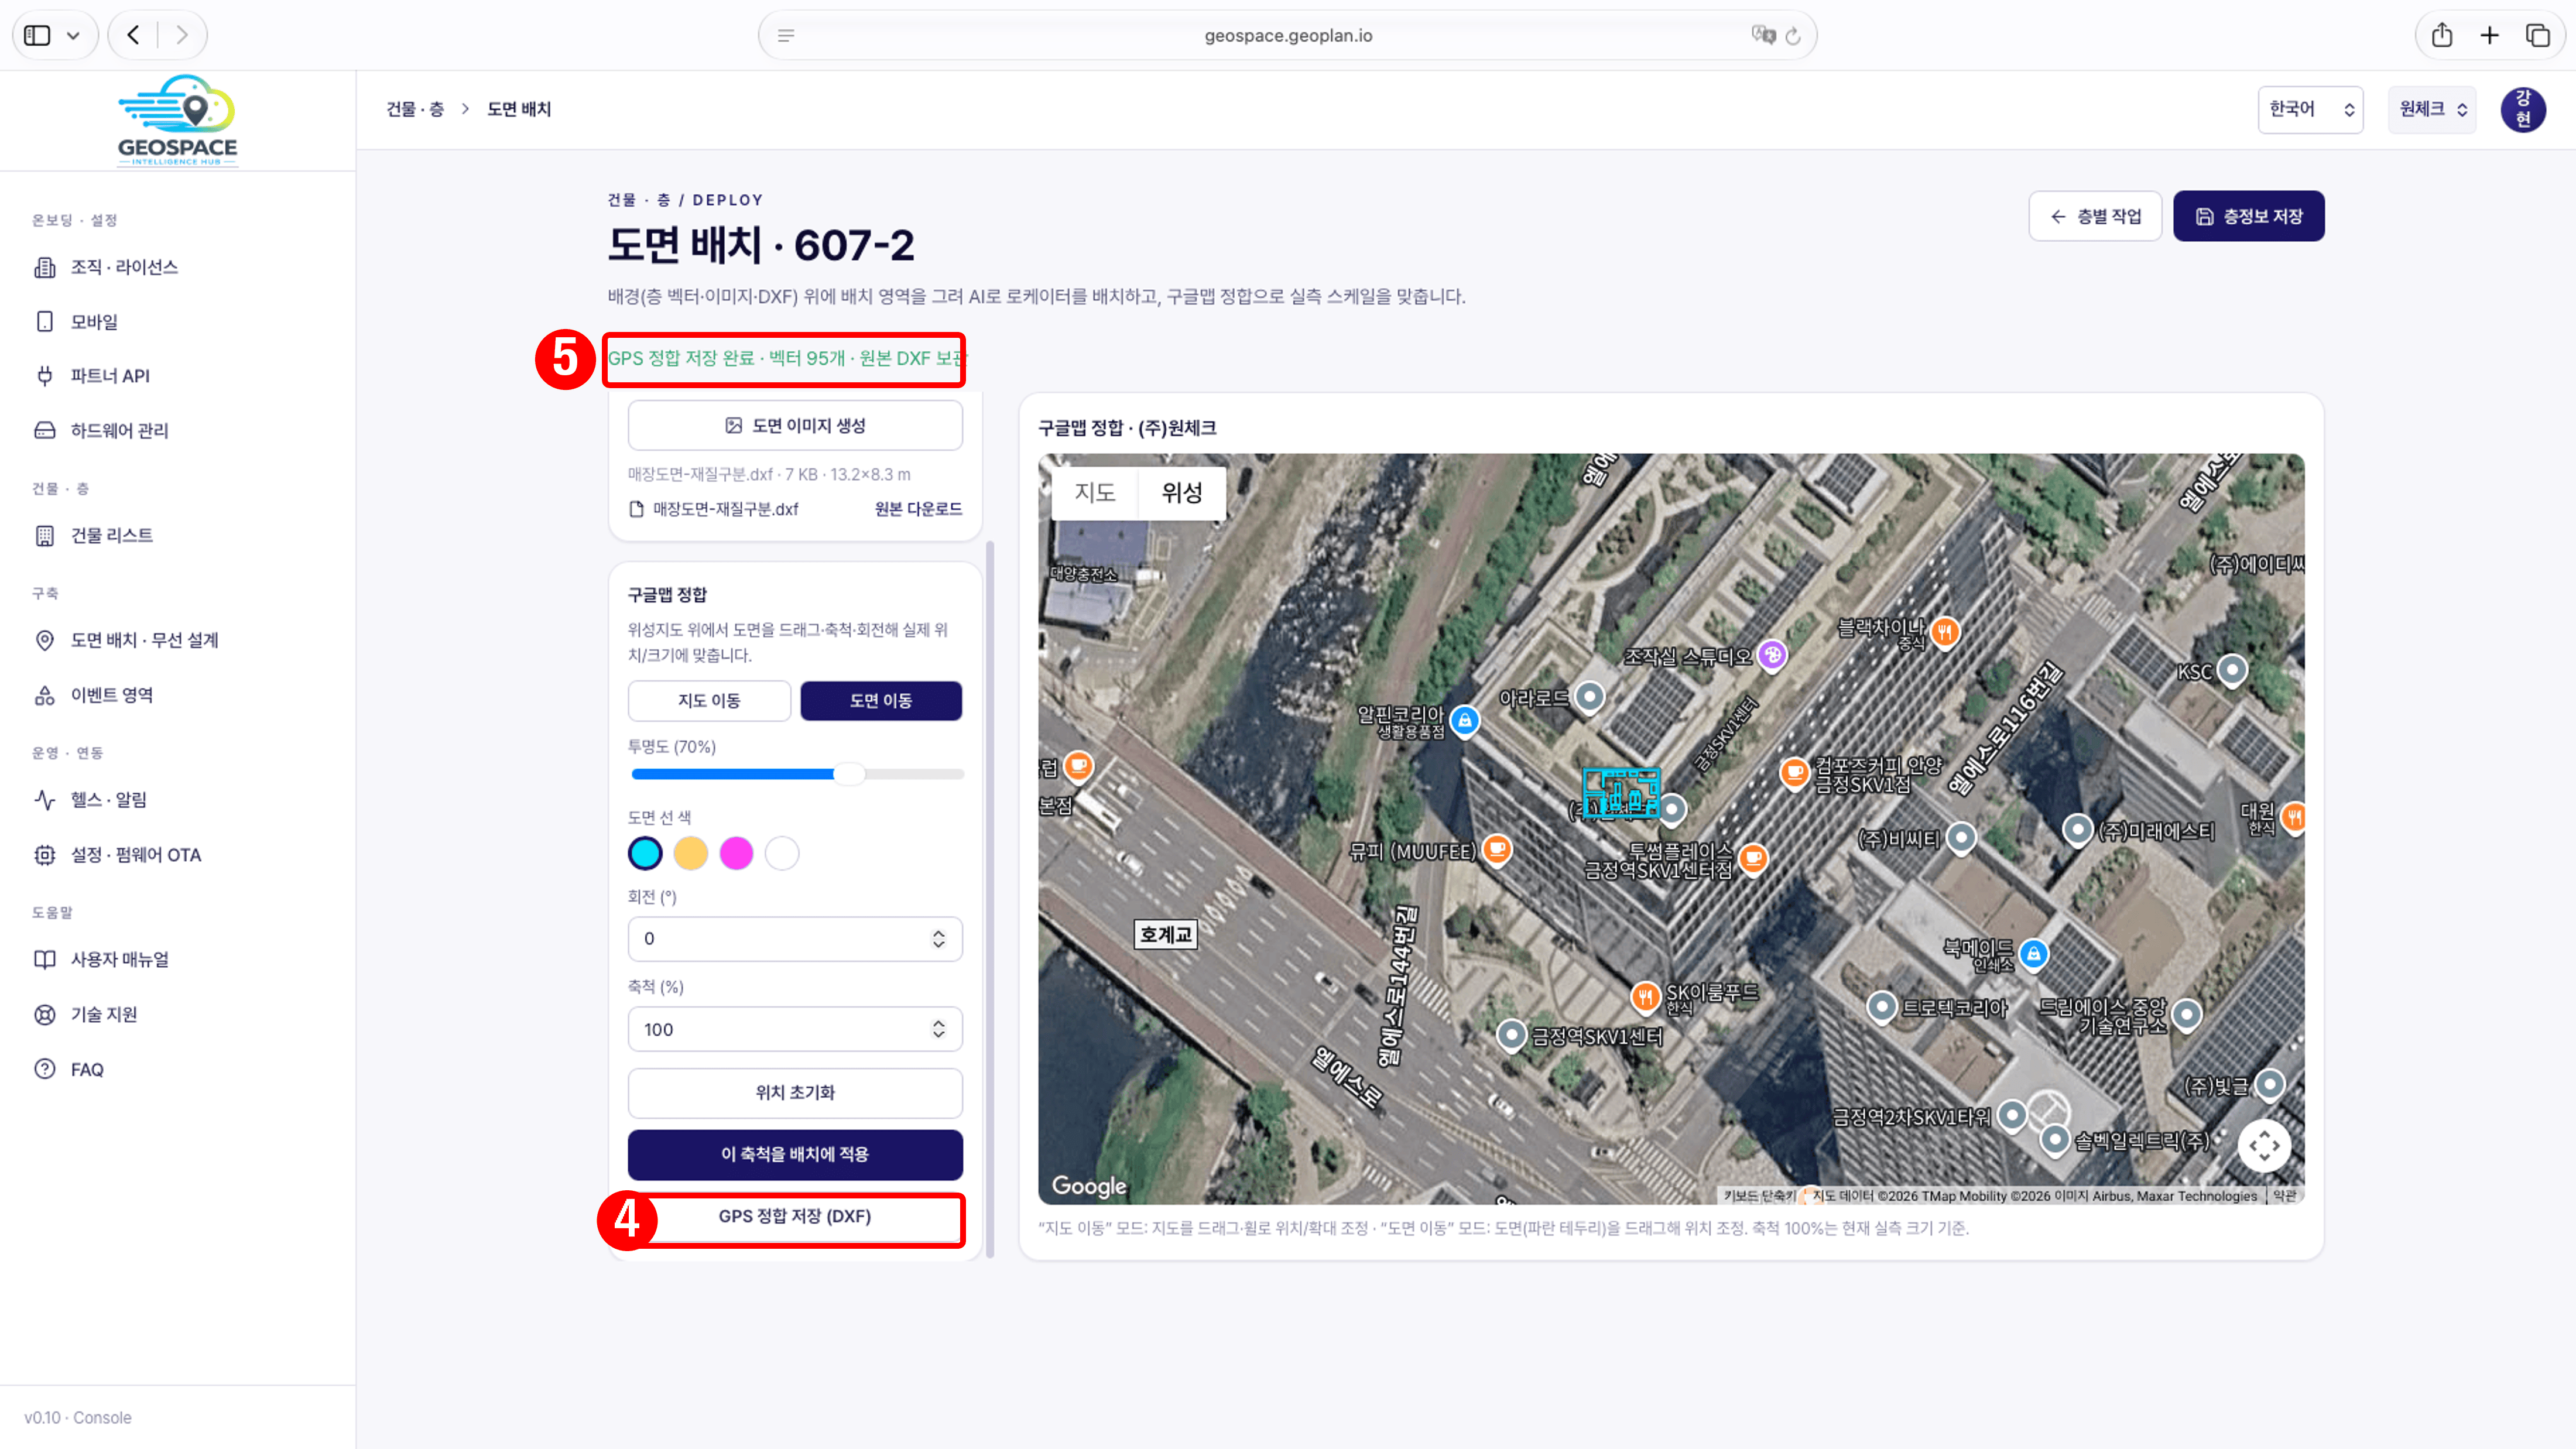This screenshot has height=1449, width=2576.
Task: Expand browser sidebar options chevron
Action: click(73, 35)
